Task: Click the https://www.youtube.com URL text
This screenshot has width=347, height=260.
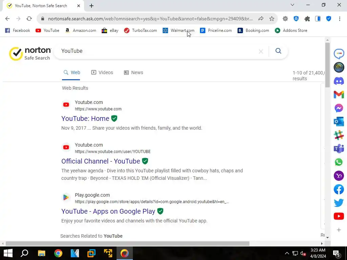Action: (x=98, y=109)
